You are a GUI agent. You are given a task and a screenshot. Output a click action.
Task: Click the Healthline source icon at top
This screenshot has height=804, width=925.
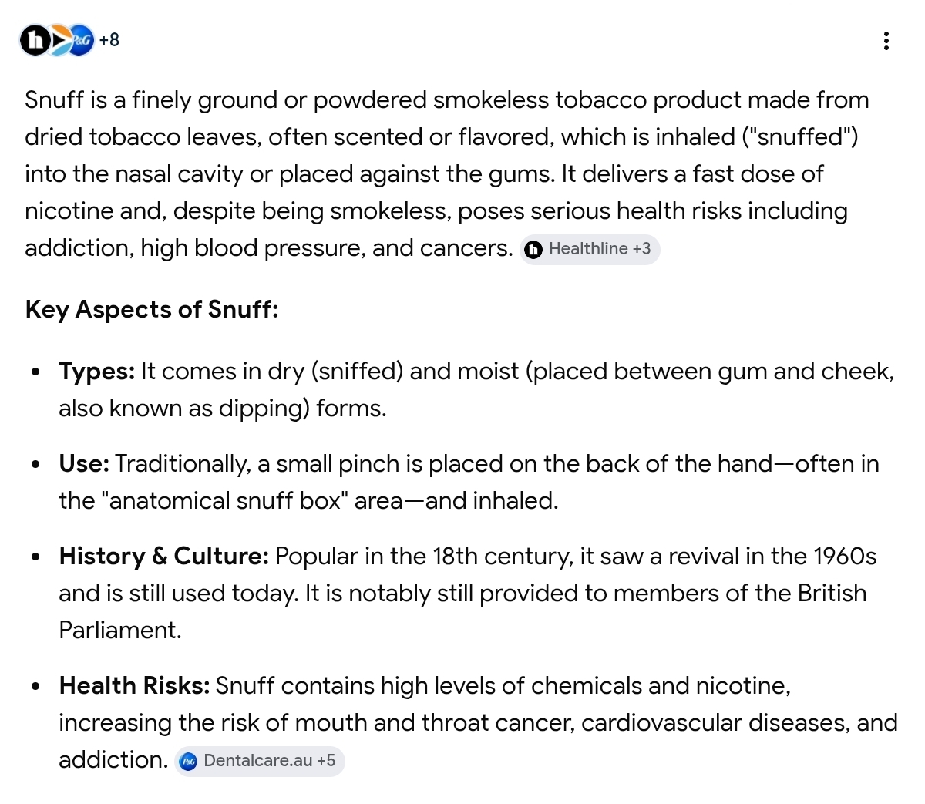point(35,40)
